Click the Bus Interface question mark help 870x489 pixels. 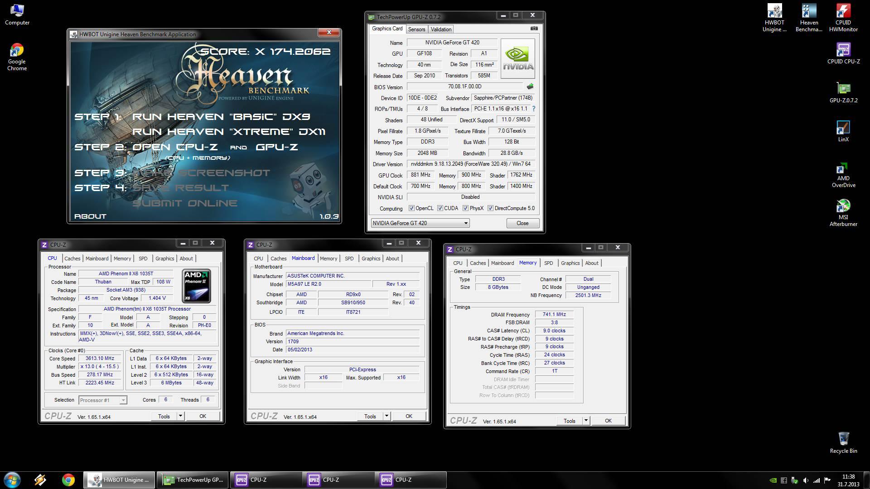coord(533,109)
